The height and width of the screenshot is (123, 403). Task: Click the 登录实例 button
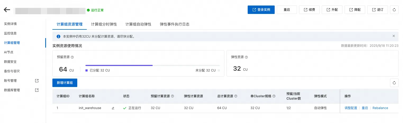click(x=261, y=10)
